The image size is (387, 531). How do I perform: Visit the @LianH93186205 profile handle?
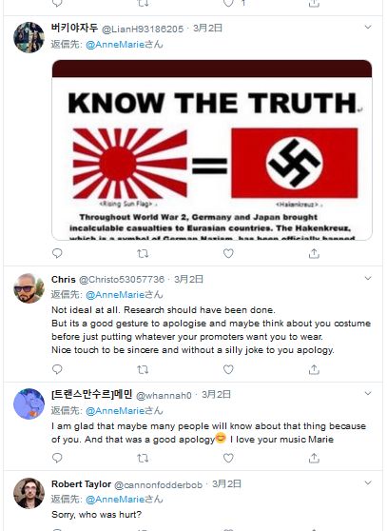coord(143,29)
